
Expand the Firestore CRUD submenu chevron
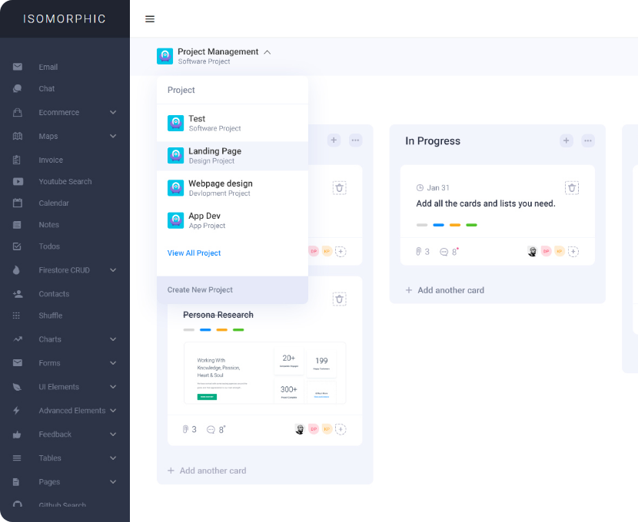[113, 269]
